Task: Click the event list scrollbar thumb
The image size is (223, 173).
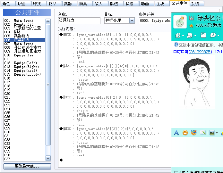Action: (48, 85)
